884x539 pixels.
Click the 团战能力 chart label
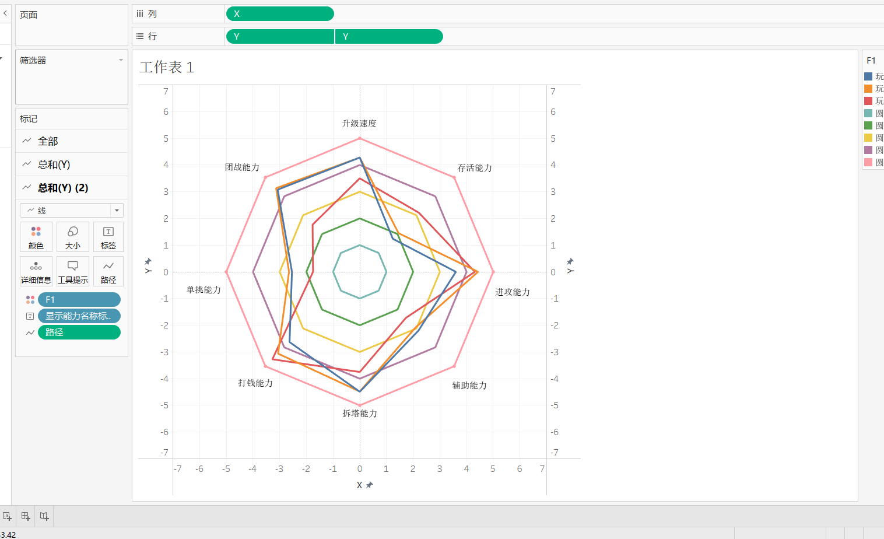(242, 167)
